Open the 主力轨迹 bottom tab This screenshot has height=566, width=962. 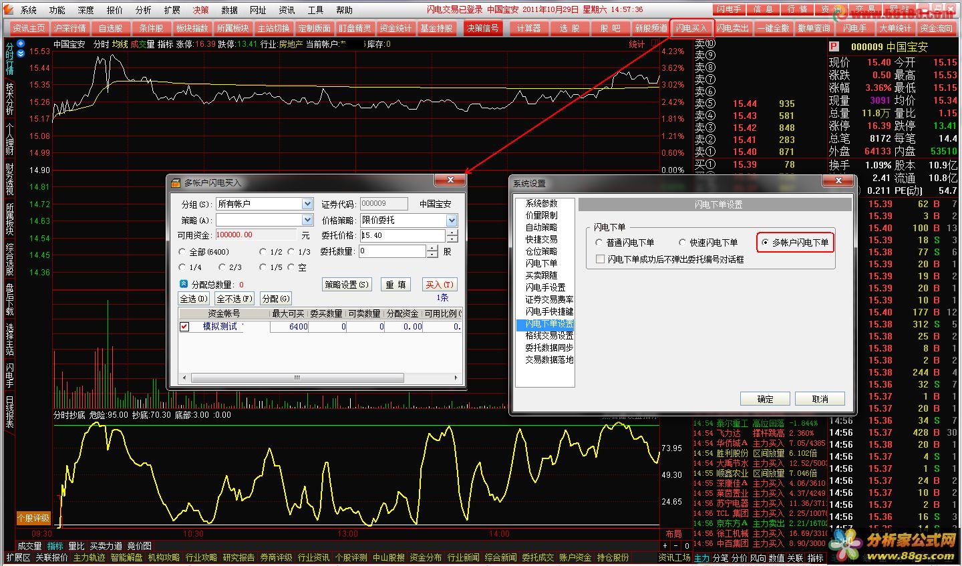point(90,557)
